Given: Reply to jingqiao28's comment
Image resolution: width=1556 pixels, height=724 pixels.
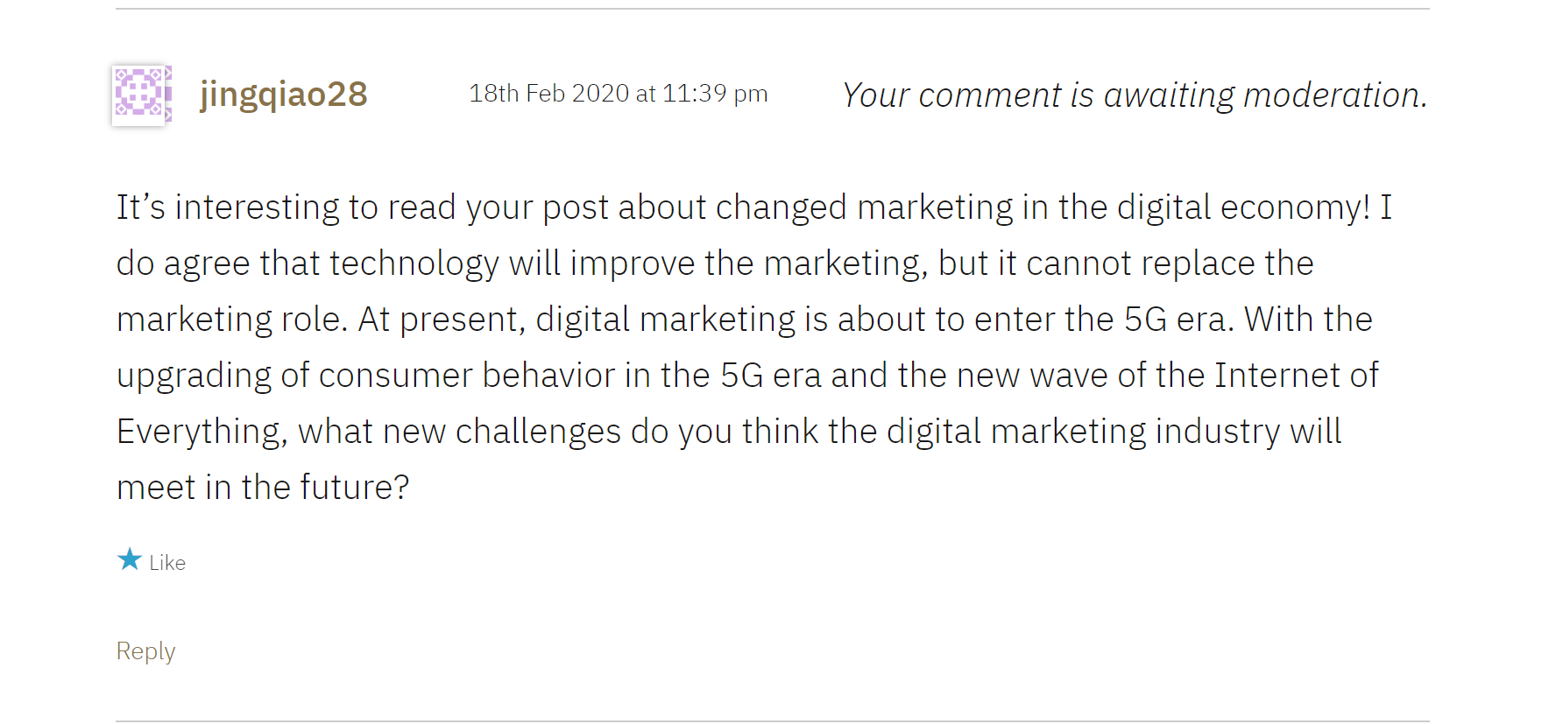Looking at the screenshot, I should click(x=145, y=651).
